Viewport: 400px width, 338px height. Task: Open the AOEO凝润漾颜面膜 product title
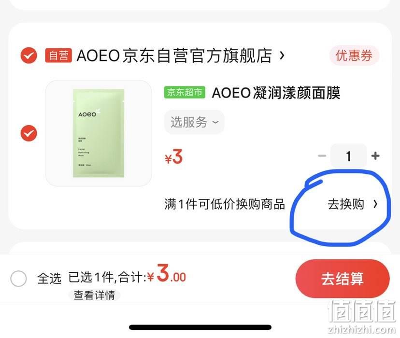point(276,93)
